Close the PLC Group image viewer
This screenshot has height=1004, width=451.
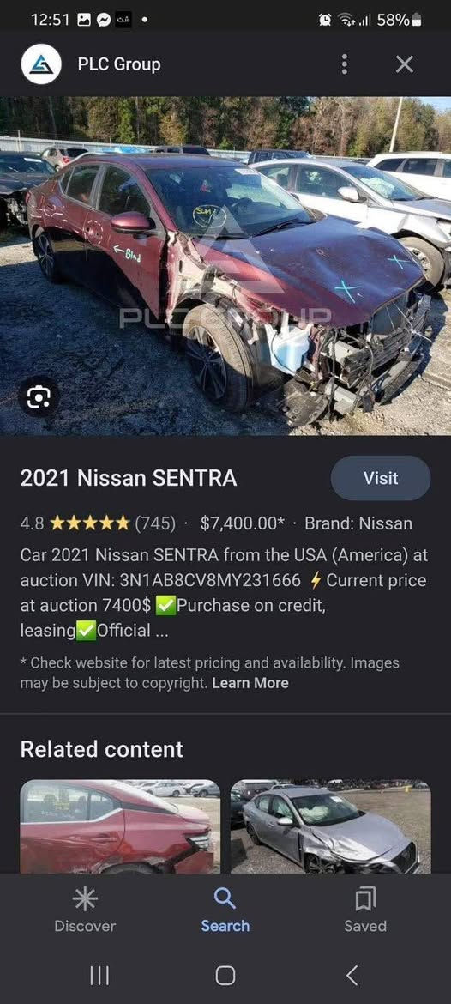point(405,64)
